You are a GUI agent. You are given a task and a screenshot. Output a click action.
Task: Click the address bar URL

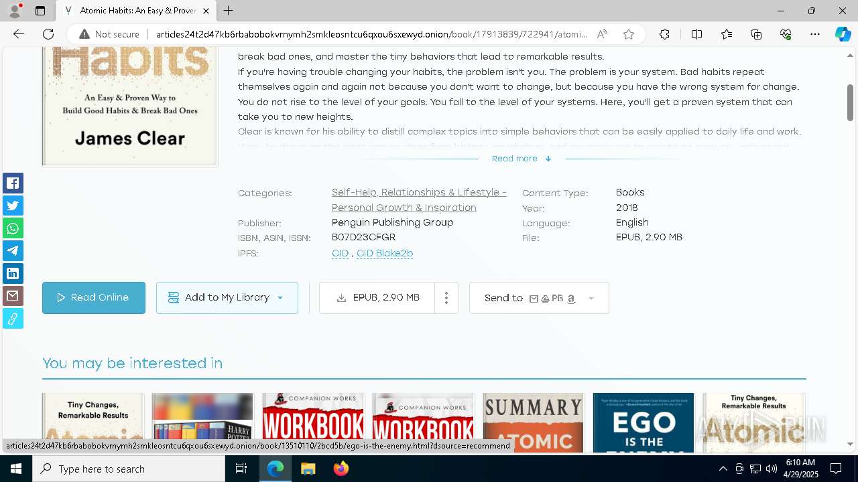click(x=371, y=34)
